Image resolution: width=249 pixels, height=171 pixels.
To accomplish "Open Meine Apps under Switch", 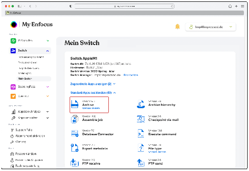I will (25, 73).
